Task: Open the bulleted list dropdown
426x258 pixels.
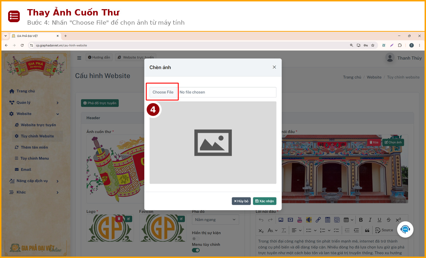Action: coord(311,231)
